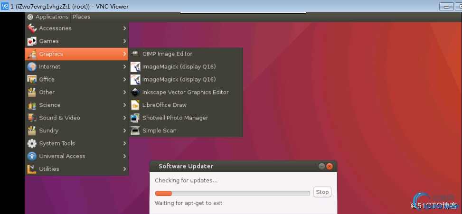Click the Sundry category icon
The width and height of the screenshot is (462, 214).
pyautogui.click(x=32, y=130)
